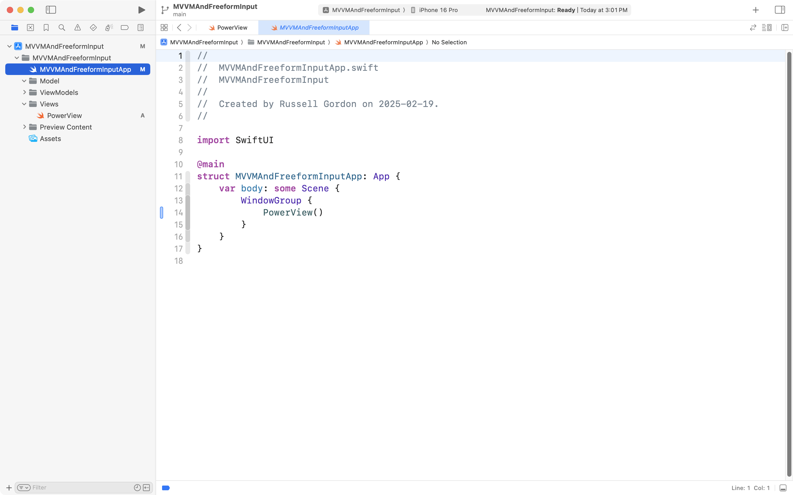Image resolution: width=793 pixels, height=495 pixels.
Task: Collapse the Model folder
Action: coord(24,81)
